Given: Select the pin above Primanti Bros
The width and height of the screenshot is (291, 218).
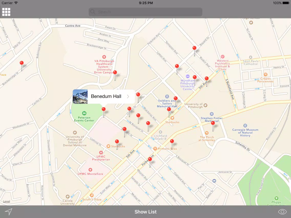Looking at the screenshot, I should pyautogui.click(x=172, y=141).
